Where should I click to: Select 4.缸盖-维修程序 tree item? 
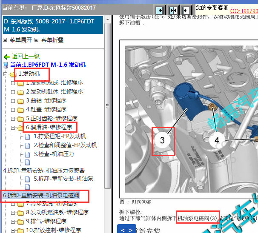(x=46, y=109)
